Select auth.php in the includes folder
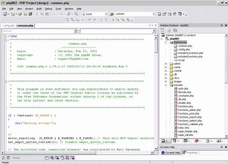Viewport: 228px width, 164px height. pyautogui.click(x=183, y=89)
